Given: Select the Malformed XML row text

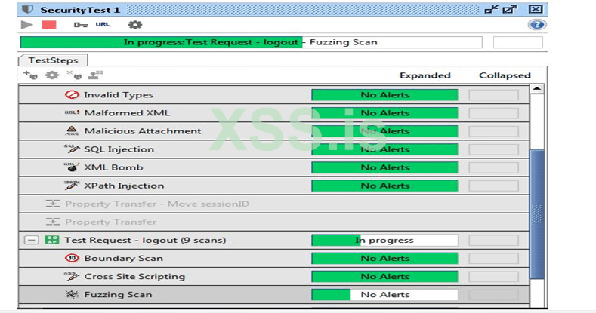Looking at the screenshot, I should pos(127,112).
